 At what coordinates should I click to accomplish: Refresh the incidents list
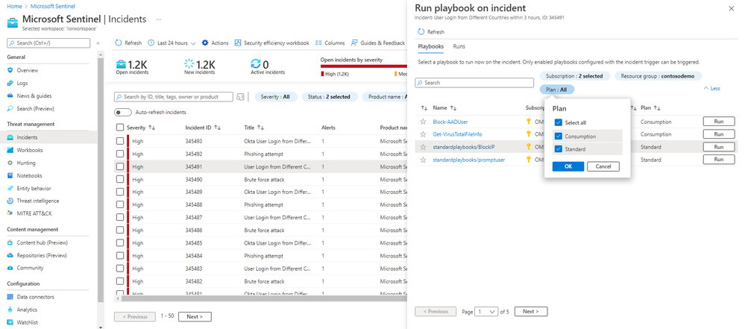click(x=128, y=43)
